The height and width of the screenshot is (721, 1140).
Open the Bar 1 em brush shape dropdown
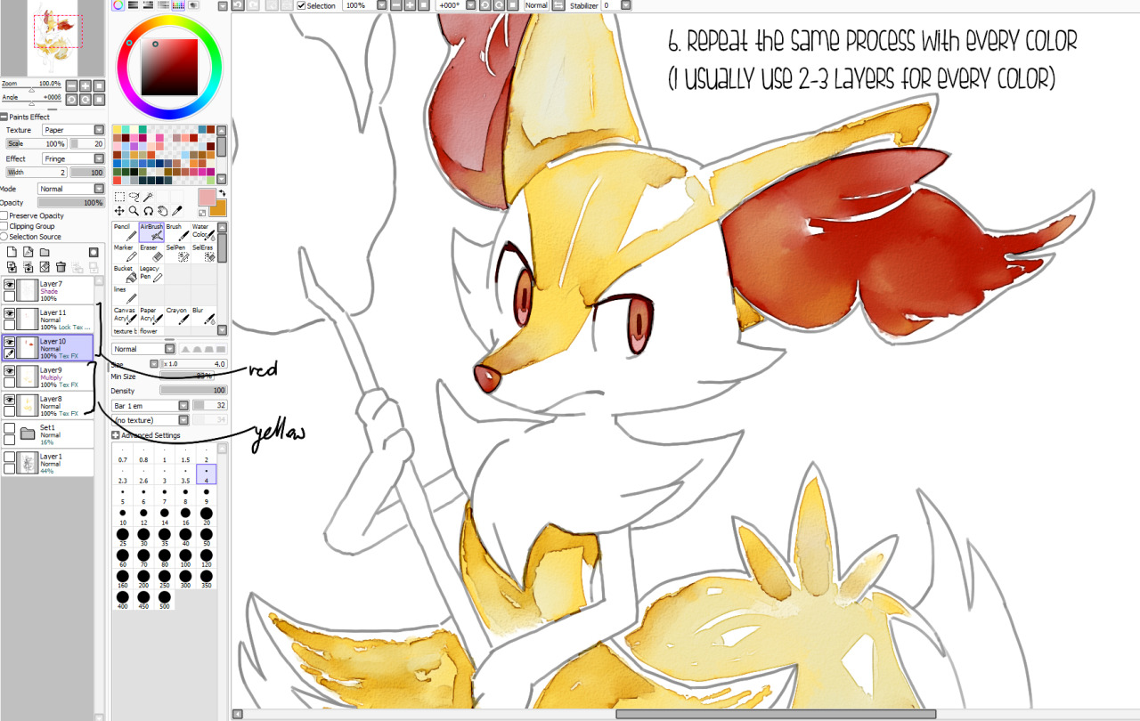coord(151,406)
